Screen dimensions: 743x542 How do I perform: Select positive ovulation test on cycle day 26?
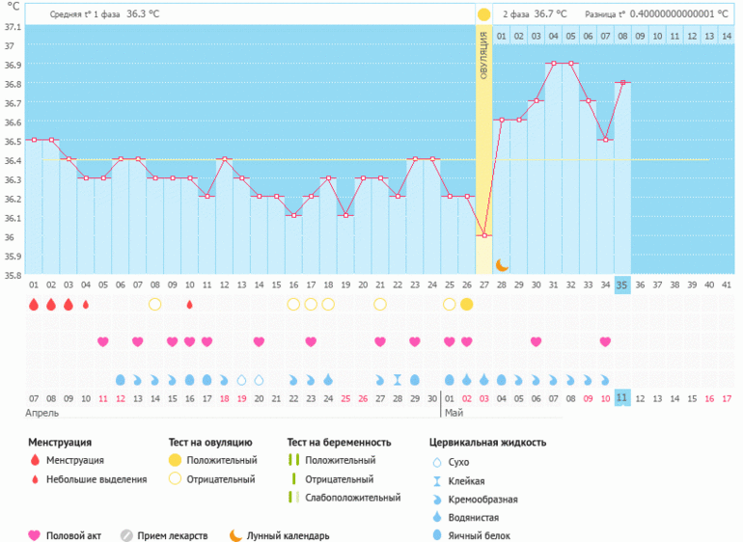pyautogui.click(x=467, y=304)
